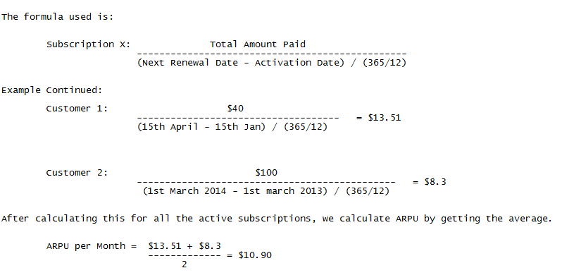Click the '(365/12)' in the formula denominator
Image resolution: width=562 pixels, height=280 pixels.
coord(385,63)
